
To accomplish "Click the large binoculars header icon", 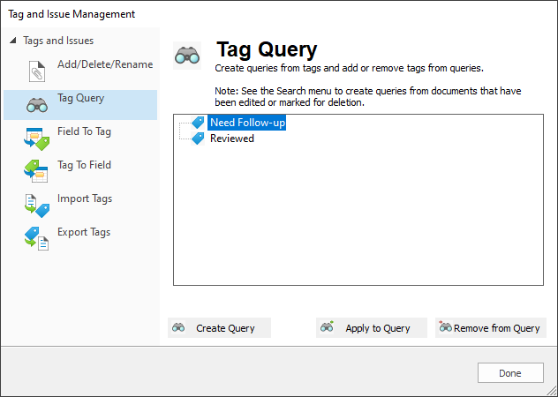I will 187,56.
